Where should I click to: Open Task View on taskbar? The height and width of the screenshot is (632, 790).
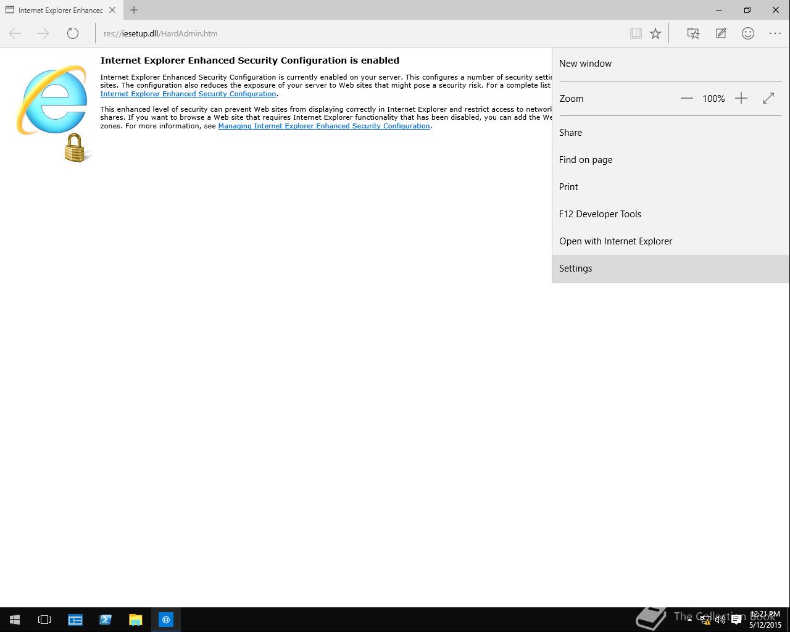click(44, 620)
